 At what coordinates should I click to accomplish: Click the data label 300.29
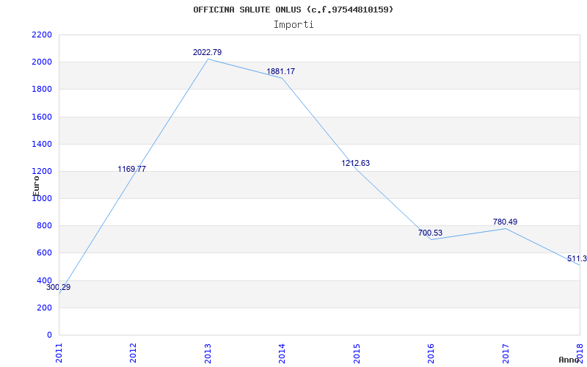[58, 288]
